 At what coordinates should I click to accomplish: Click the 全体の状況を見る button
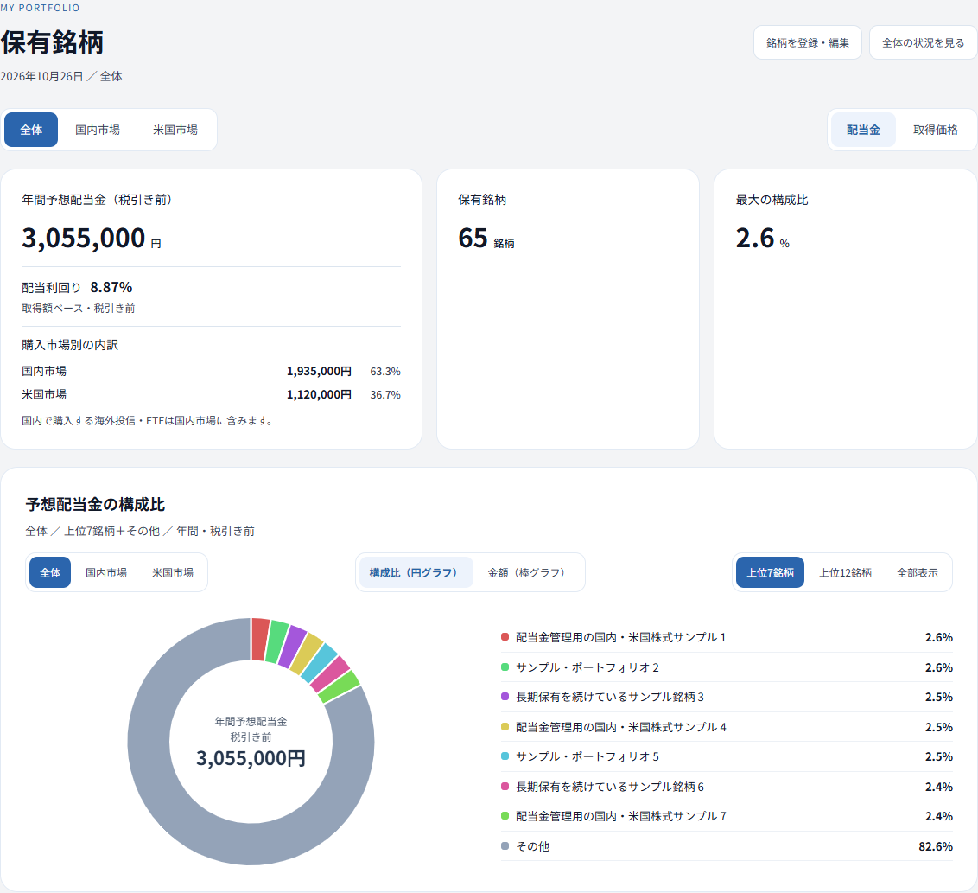(923, 42)
